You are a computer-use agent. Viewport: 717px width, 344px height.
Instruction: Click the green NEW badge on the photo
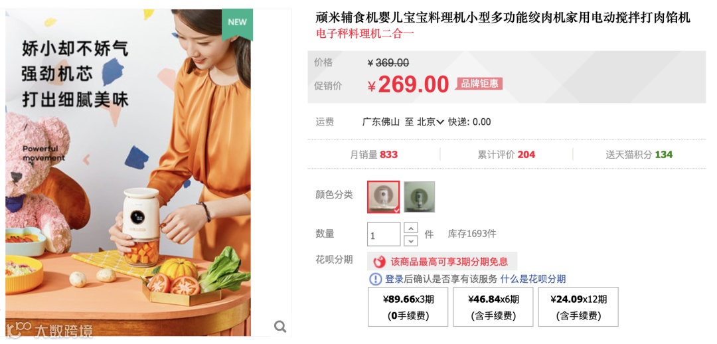pos(237,24)
